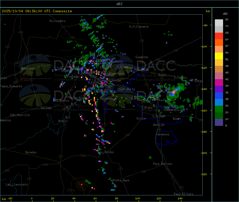Click the mauve 42–45 dBZ legend swatch
This screenshot has height=202, width=239.
(219, 76)
